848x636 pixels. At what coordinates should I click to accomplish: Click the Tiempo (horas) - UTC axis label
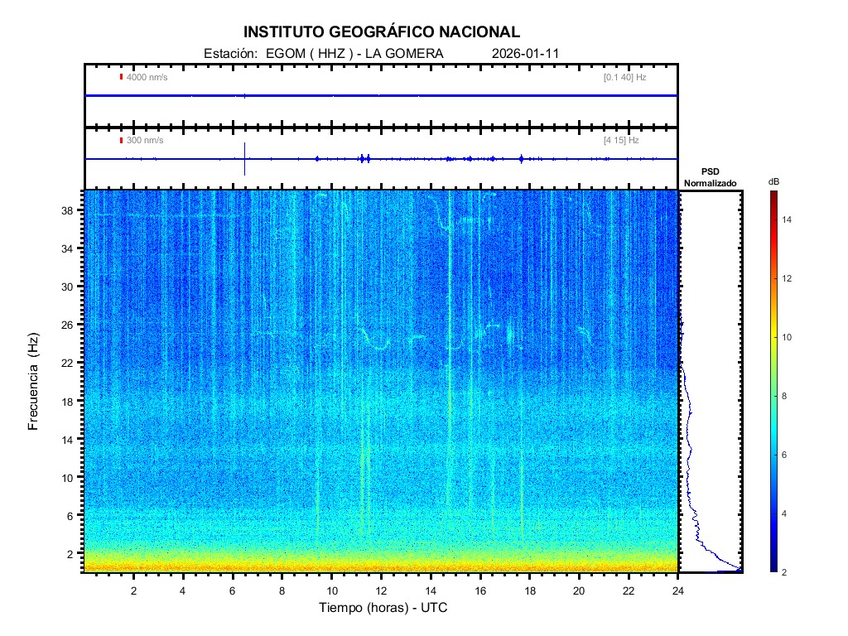383,608
